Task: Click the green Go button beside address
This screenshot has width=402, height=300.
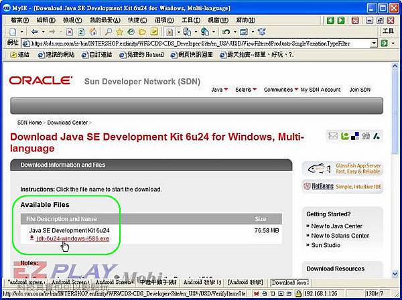Action: point(384,44)
